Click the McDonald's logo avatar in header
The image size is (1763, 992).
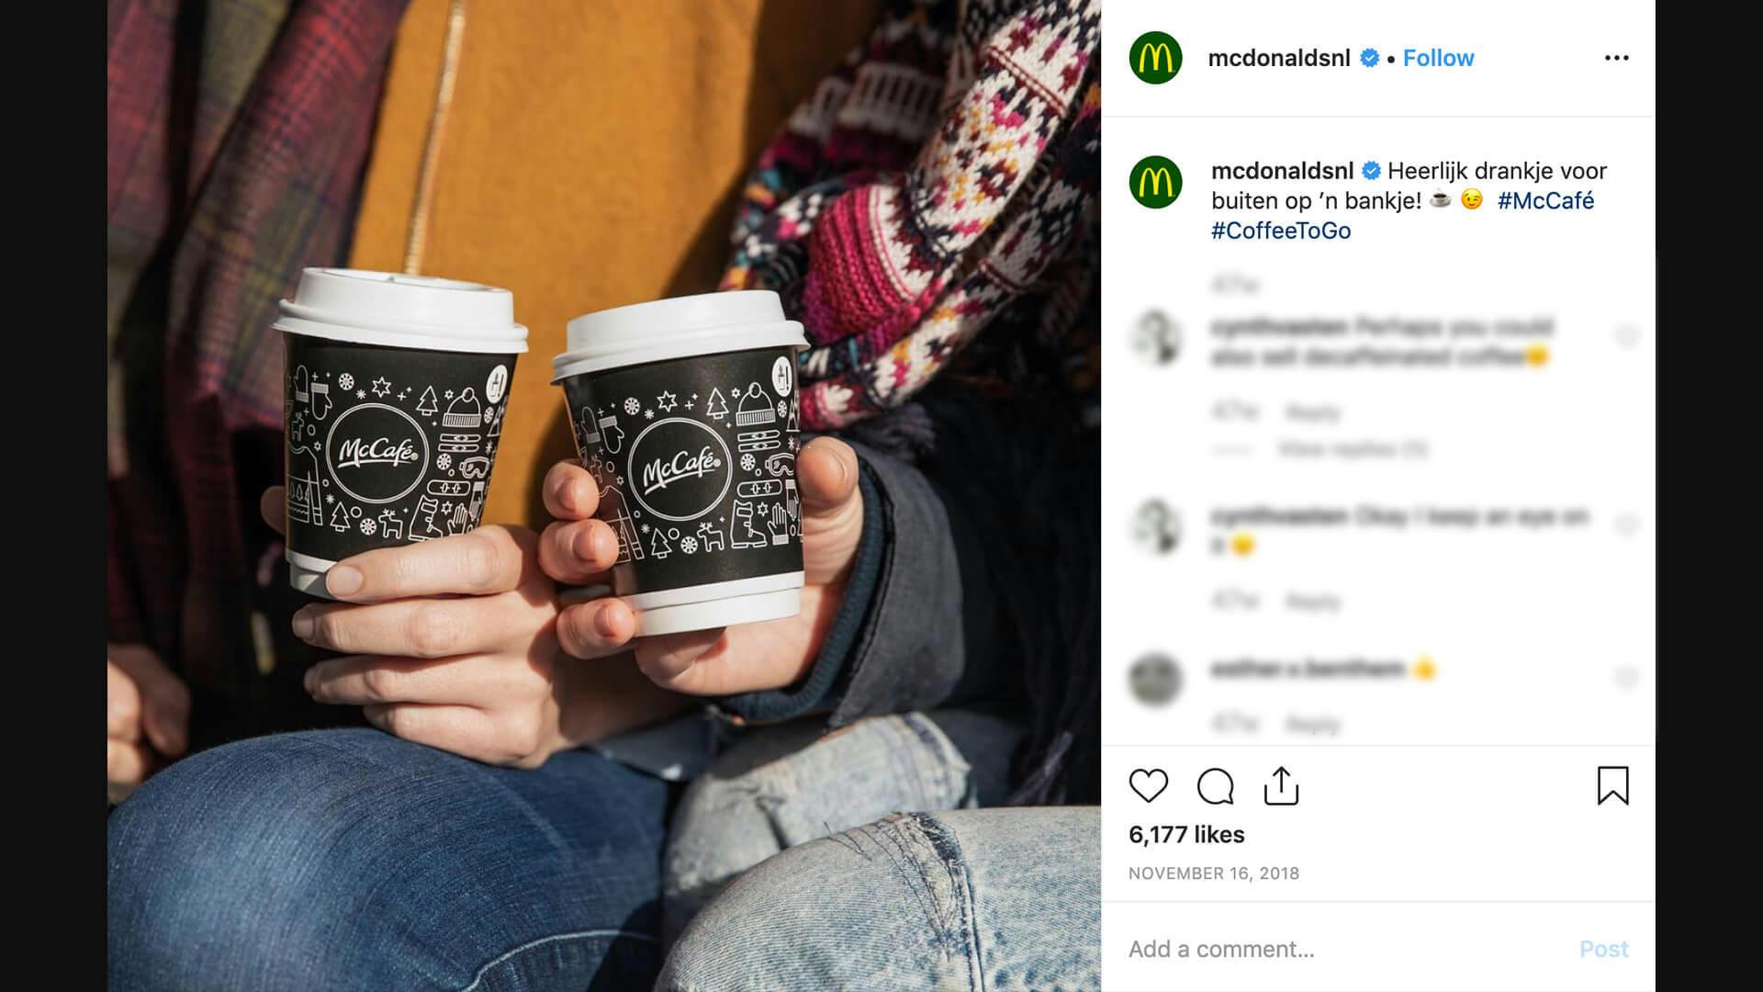pos(1155,58)
